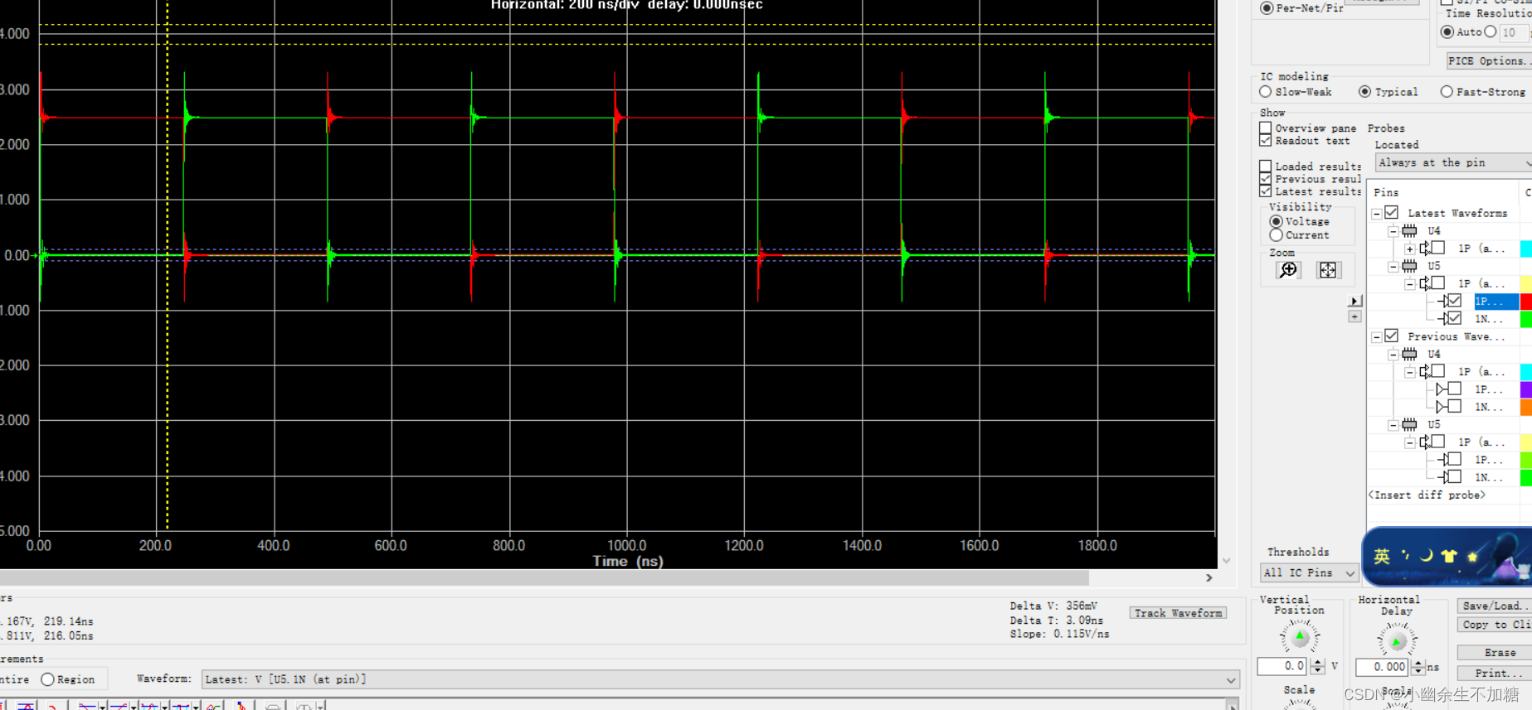The height and width of the screenshot is (710, 1532).
Task: Click the Save/Load button
Action: tap(1495, 606)
